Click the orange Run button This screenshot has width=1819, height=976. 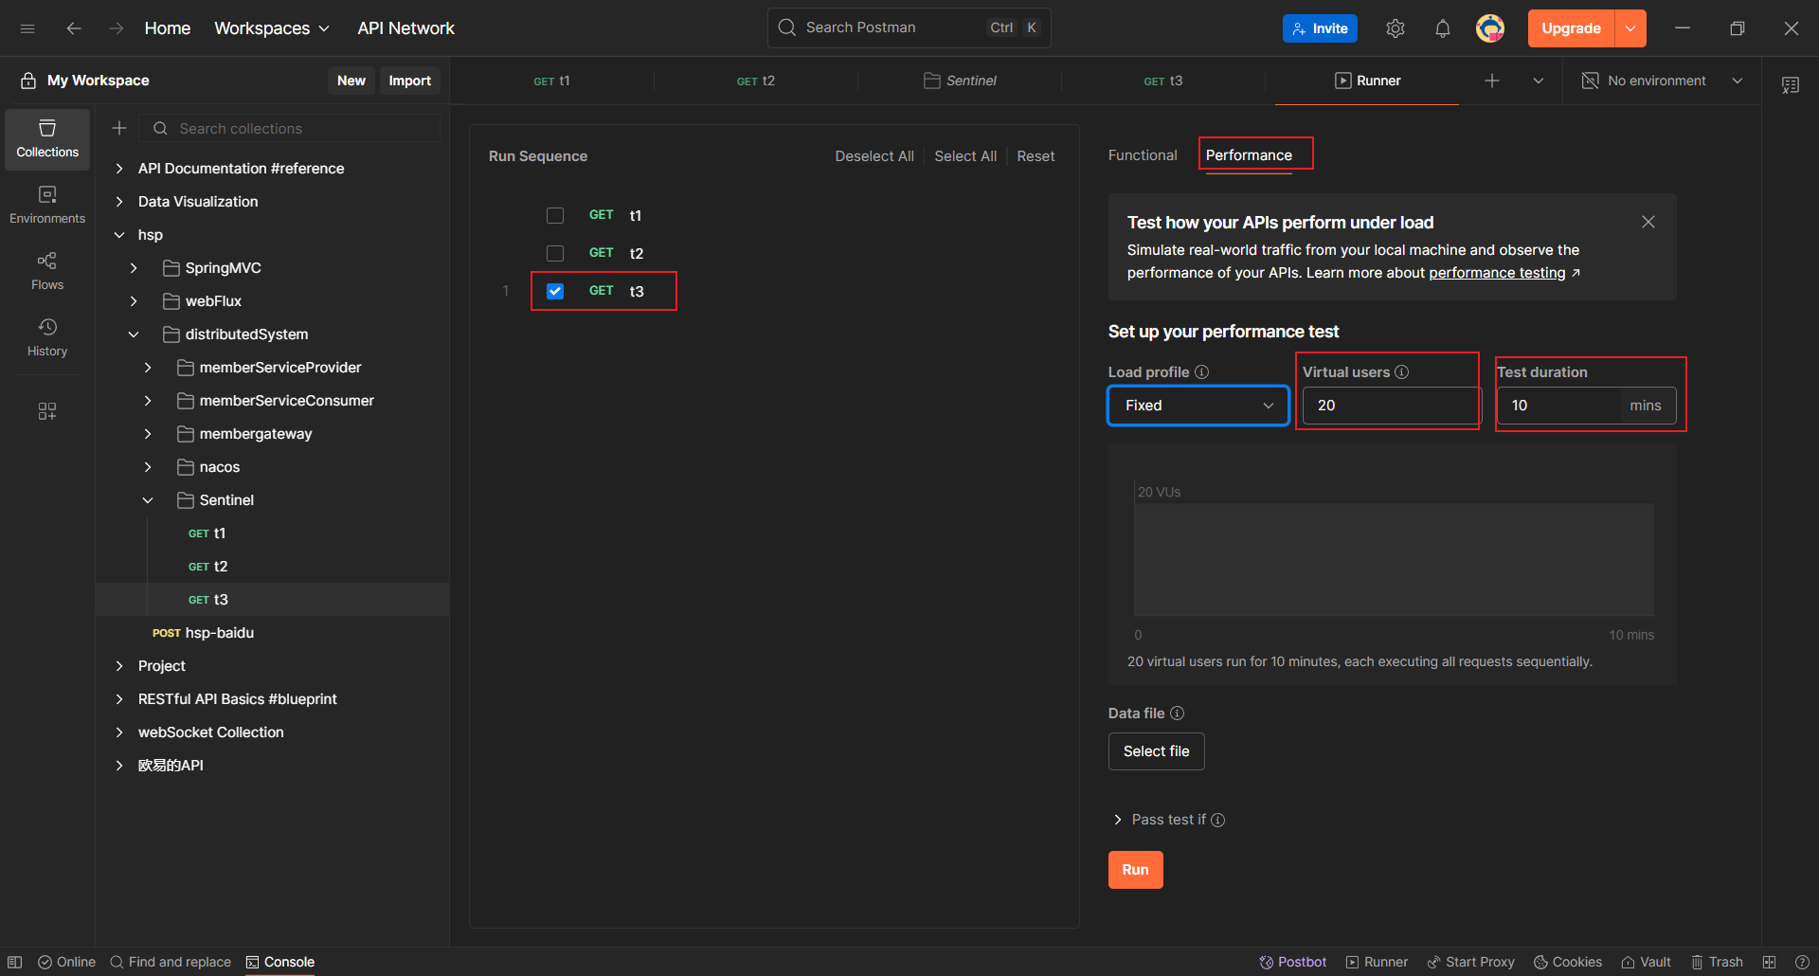coord(1135,870)
